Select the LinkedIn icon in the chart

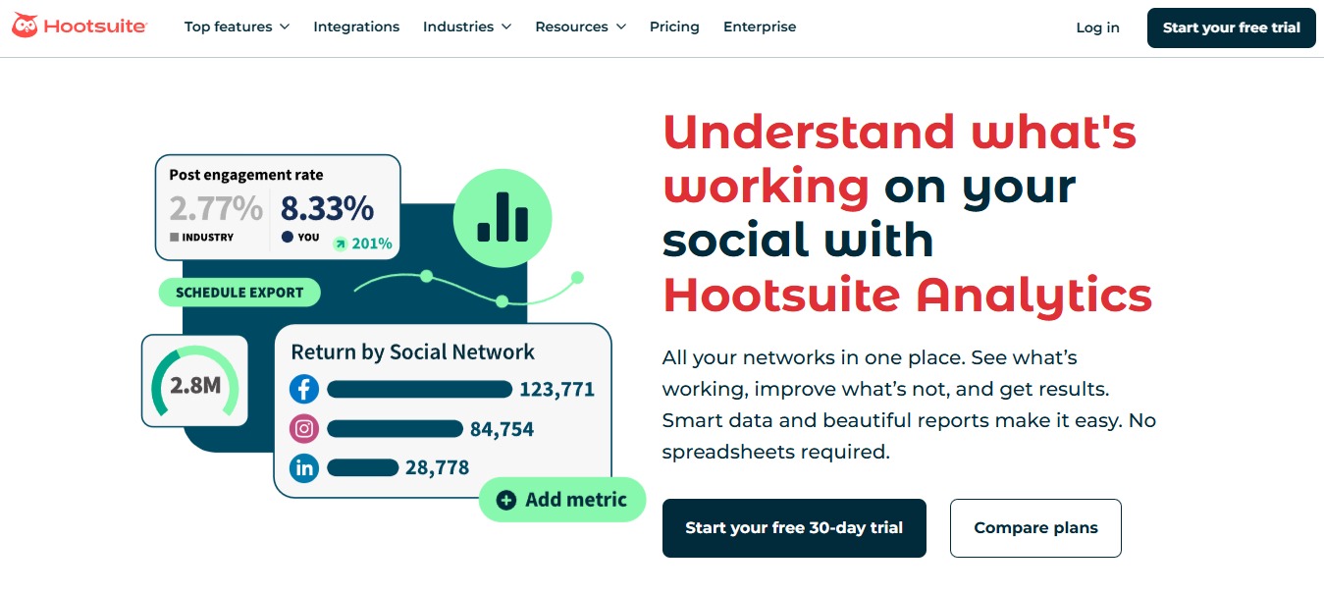[x=304, y=468]
